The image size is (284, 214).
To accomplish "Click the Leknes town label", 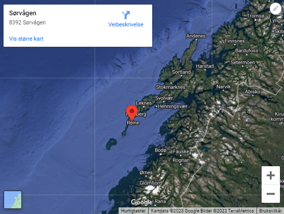I will click(144, 103).
